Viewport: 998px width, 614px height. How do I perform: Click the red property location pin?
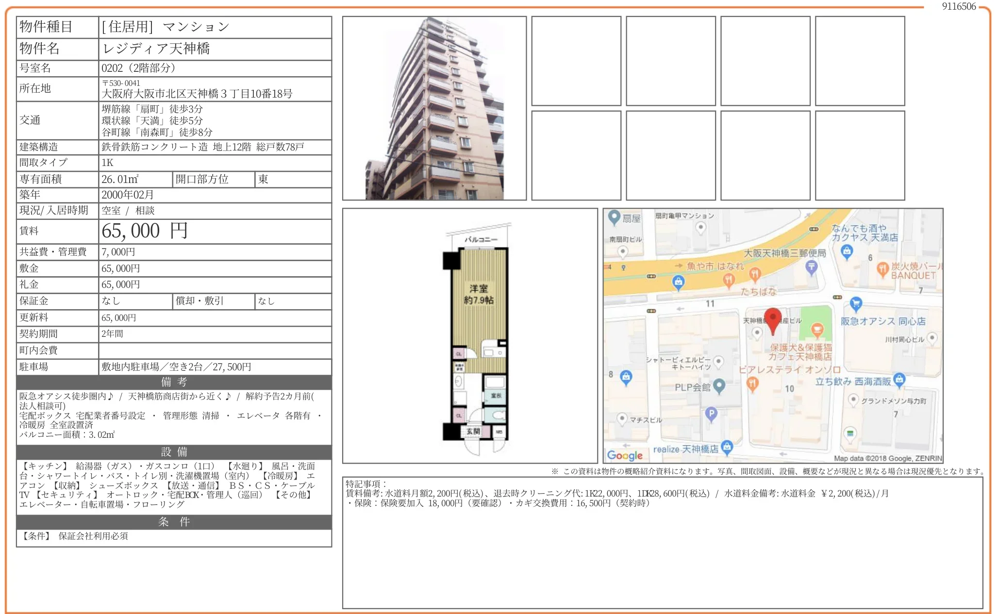click(x=772, y=318)
